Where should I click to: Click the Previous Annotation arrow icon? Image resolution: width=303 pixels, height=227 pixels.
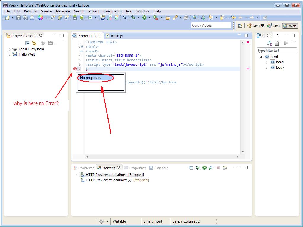222,17
